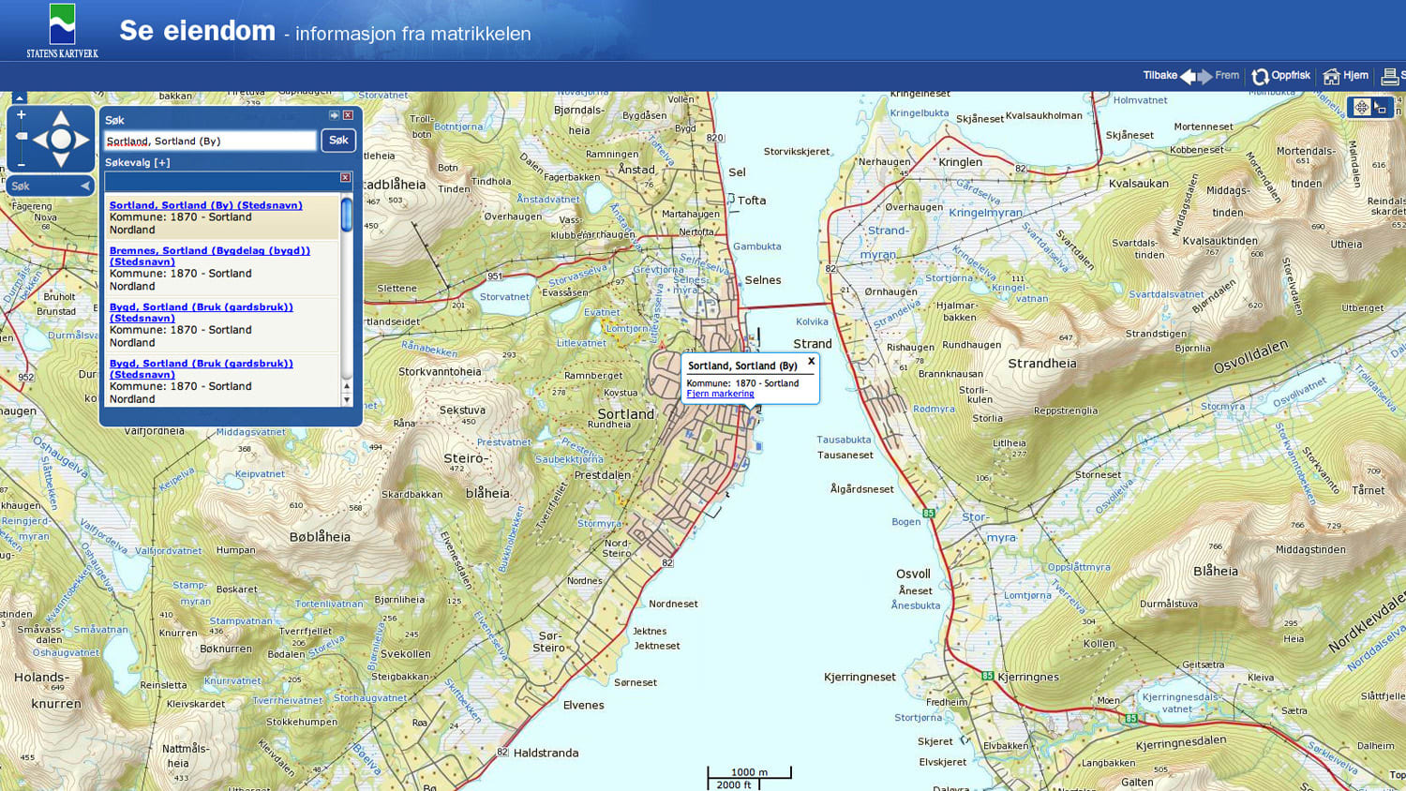This screenshot has height=791, width=1406.
Task: Go to Hjem home icon
Action: click(x=1331, y=77)
